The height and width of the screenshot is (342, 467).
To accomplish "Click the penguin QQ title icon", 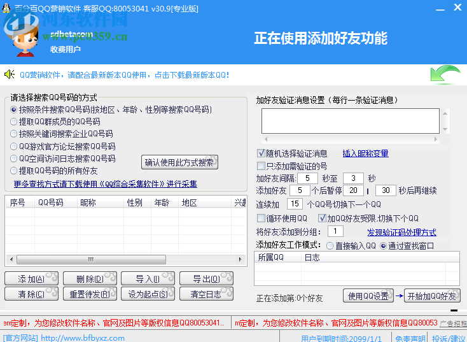I will click(6, 8).
